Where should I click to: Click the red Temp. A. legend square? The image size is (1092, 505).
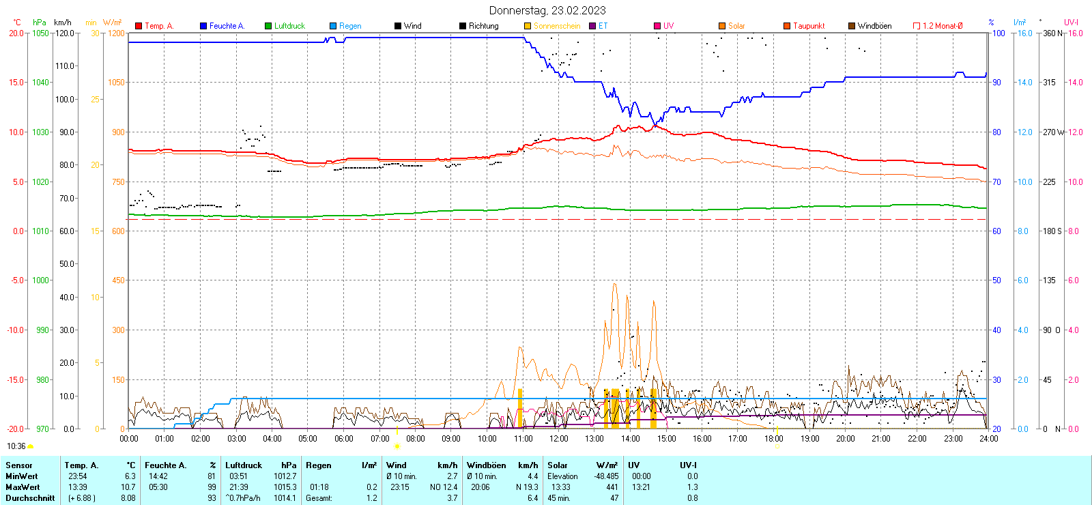pos(139,26)
